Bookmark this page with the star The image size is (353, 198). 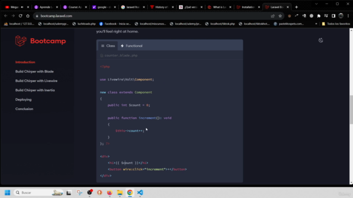point(280,16)
